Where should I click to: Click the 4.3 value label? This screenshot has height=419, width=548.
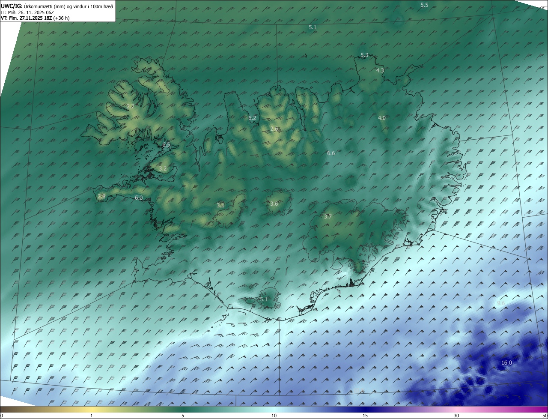click(380, 70)
